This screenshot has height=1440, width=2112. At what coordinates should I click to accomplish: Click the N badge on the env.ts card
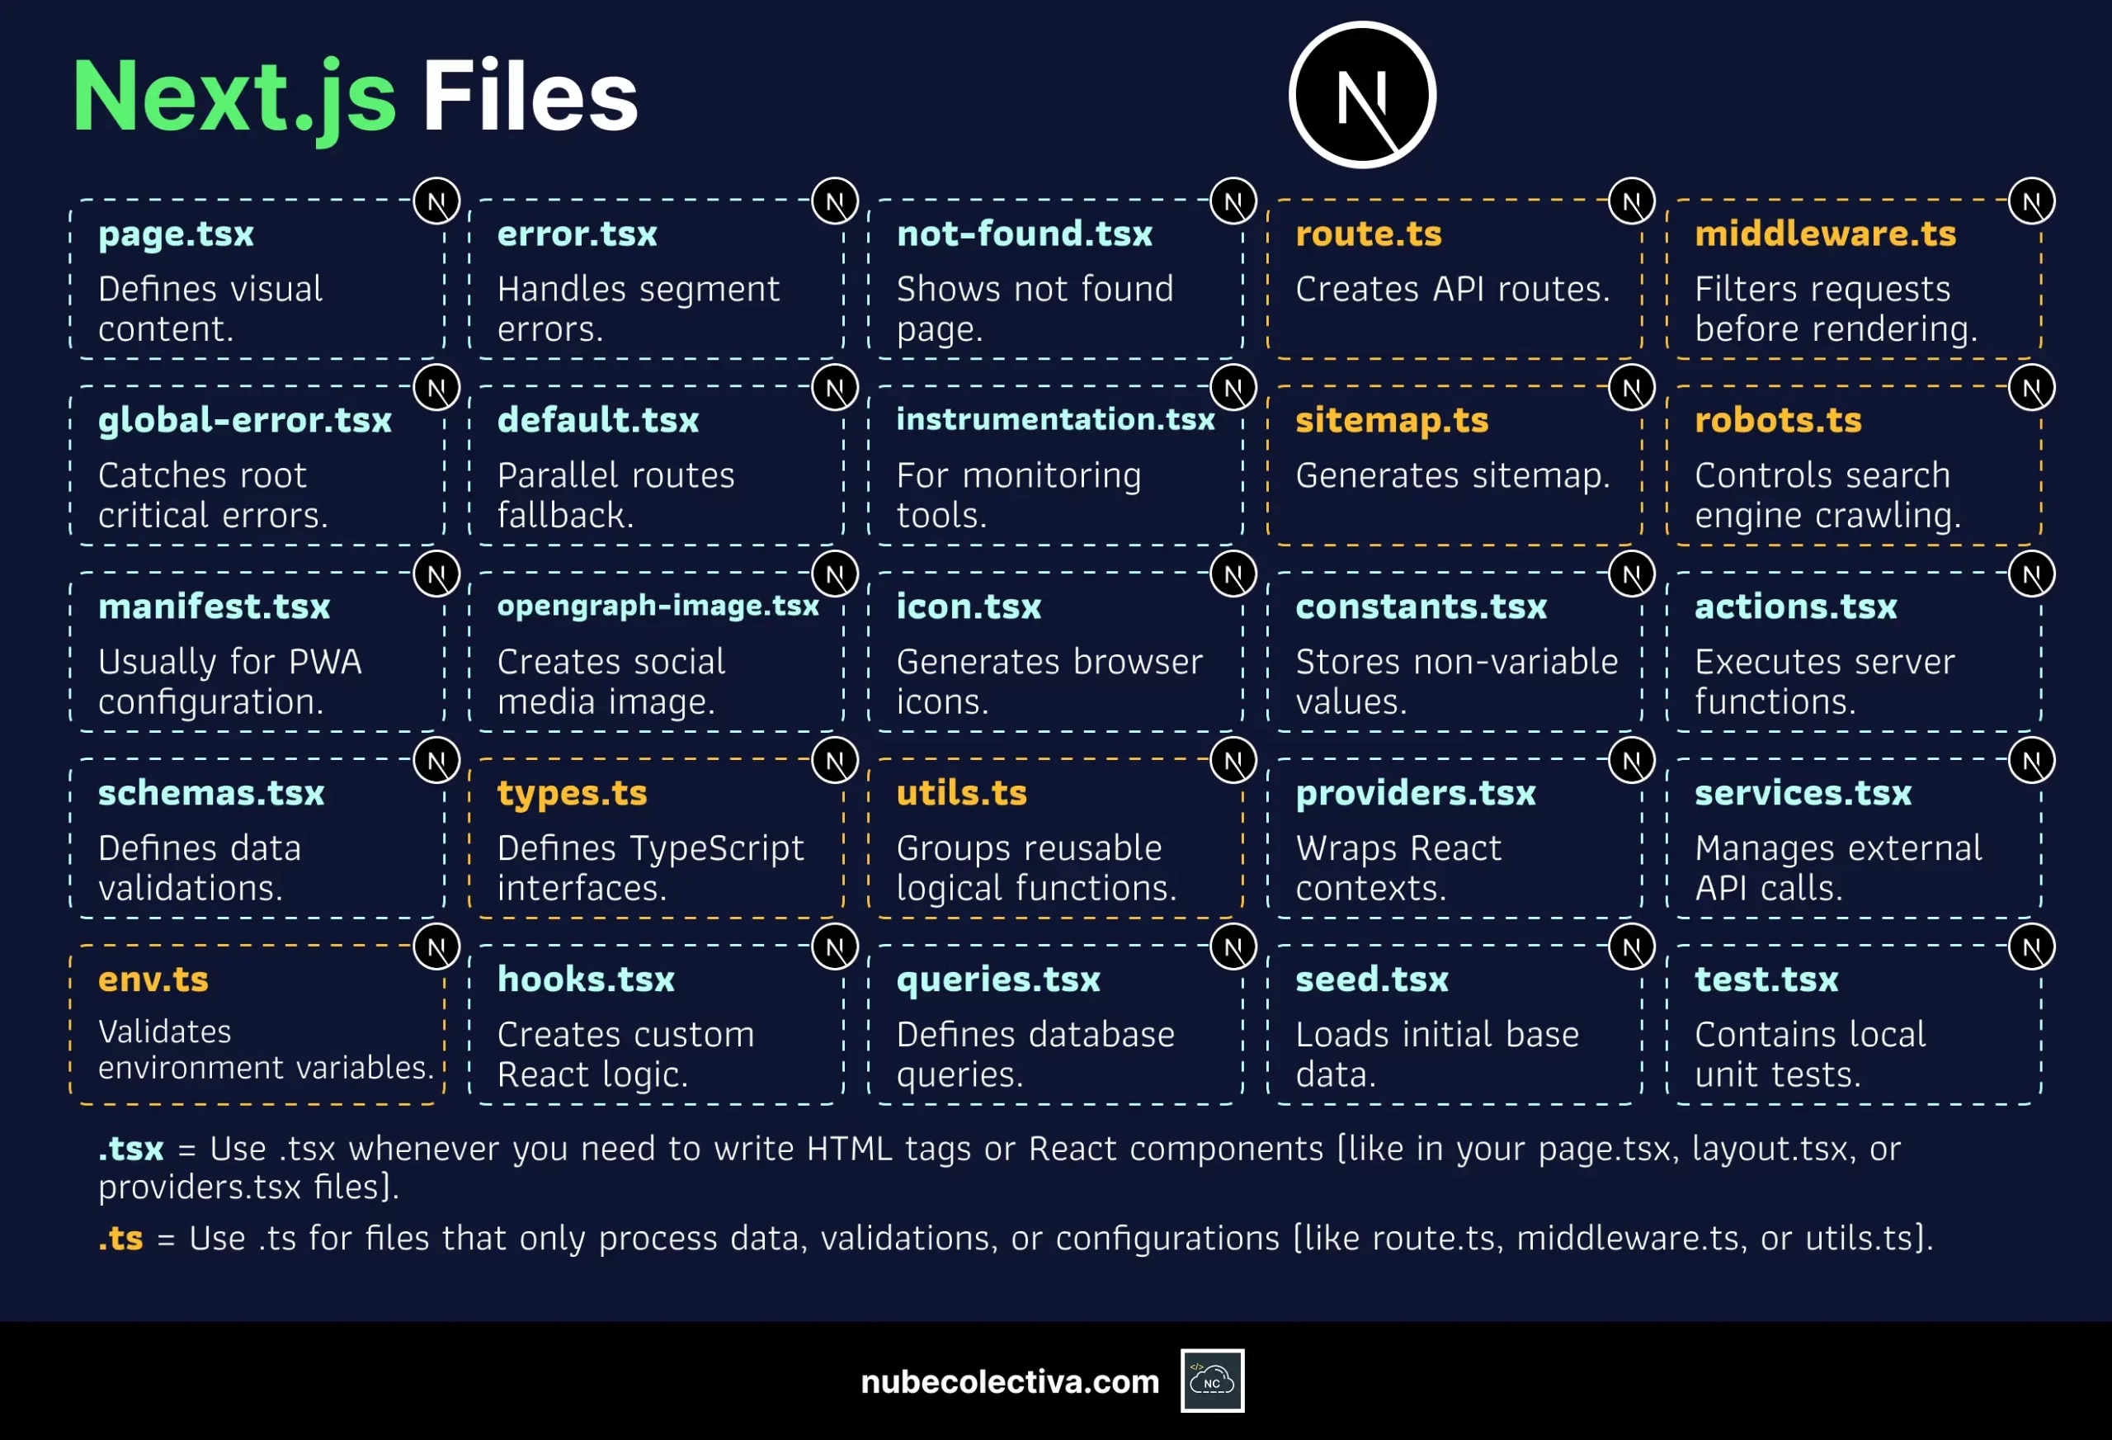click(x=437, y=946)
